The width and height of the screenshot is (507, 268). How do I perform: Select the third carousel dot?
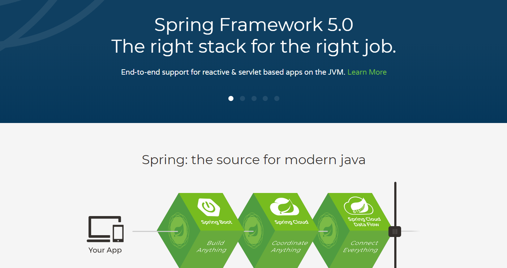pos(254,98)
